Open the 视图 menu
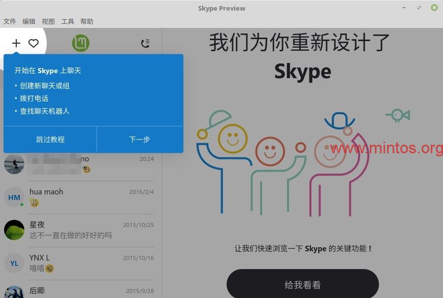The height and width of the screenshot is (298, 443). point(48,21)
